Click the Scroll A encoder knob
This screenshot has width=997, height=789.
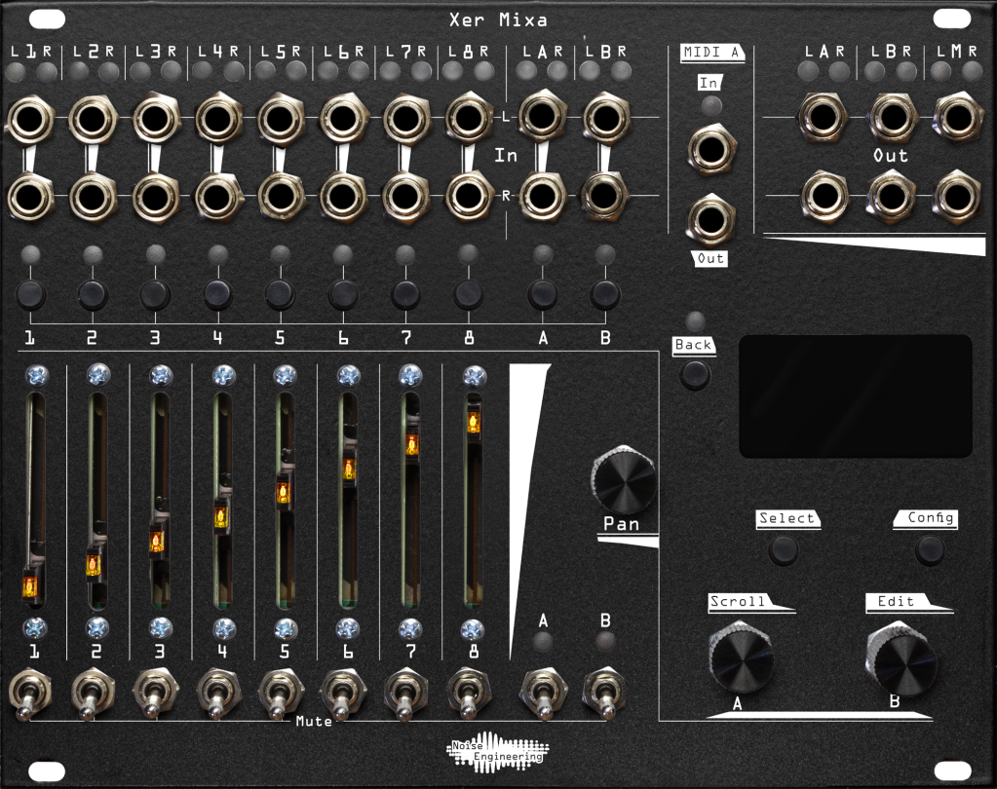[741, 658]
